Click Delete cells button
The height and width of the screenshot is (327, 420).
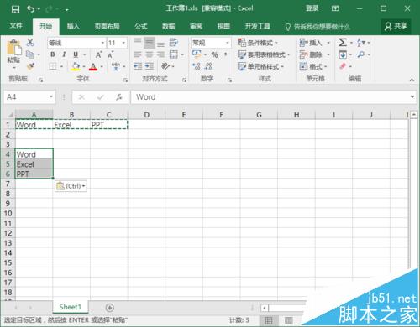pos(311,54)
